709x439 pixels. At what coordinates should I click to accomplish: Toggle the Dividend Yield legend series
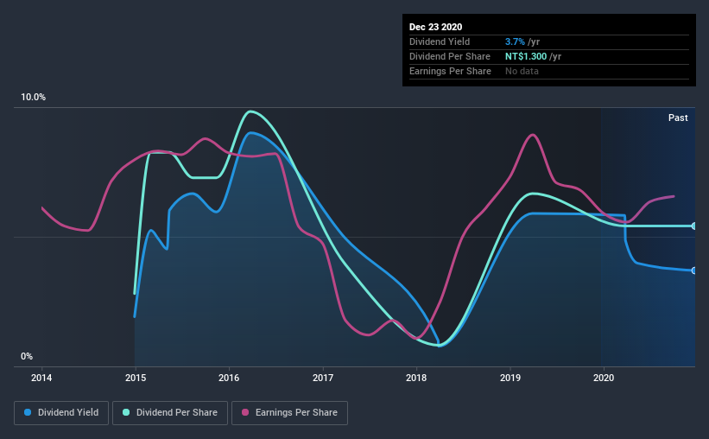[61, 413]
